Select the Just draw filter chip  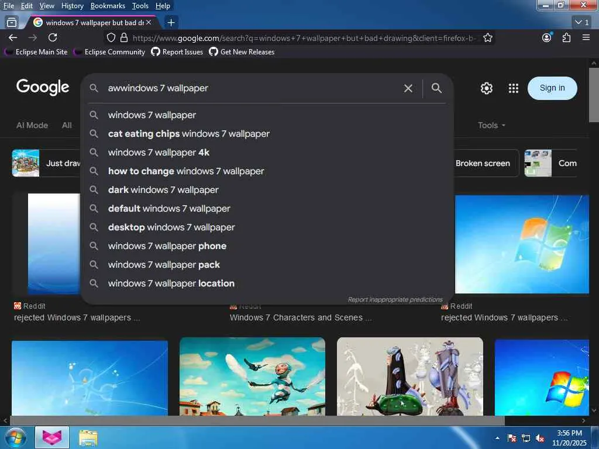tap(46, 163)
